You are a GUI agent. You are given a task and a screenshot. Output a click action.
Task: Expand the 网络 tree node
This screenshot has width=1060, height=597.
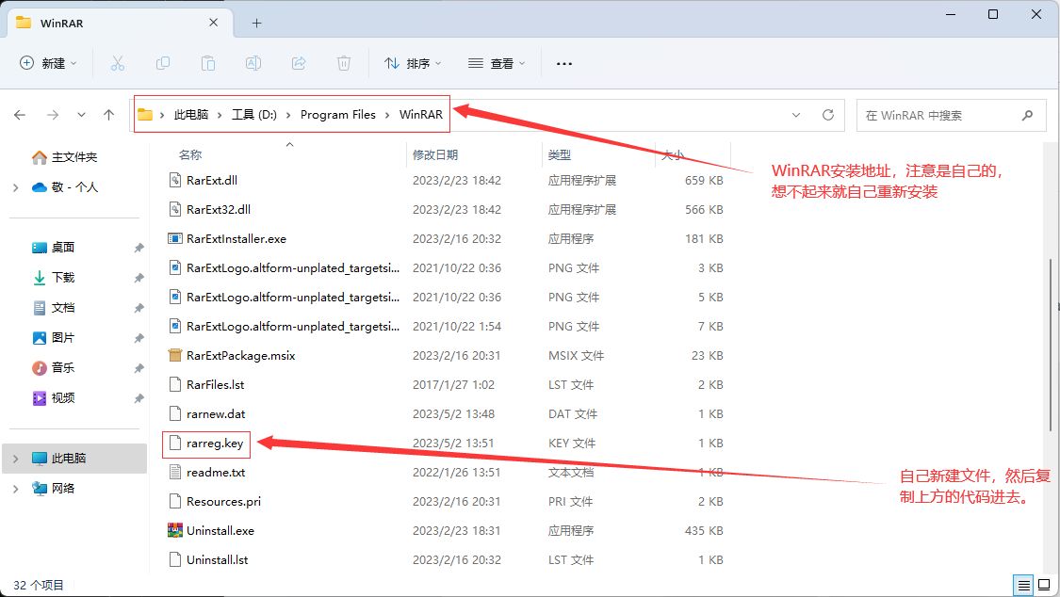click(15, 489)
